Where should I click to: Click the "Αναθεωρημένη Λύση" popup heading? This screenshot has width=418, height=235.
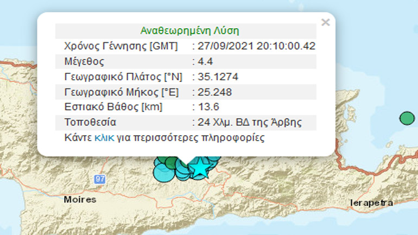coord(189,30)
